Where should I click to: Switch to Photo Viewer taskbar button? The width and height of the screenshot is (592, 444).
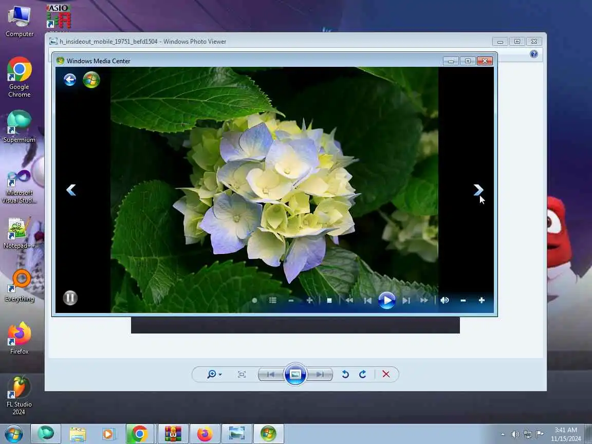click(x=237, y=434)
